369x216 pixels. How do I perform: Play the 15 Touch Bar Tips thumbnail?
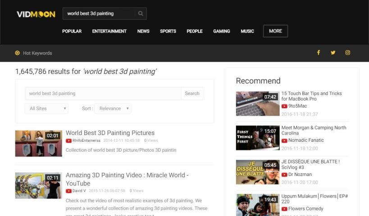(x=257, y=103)
